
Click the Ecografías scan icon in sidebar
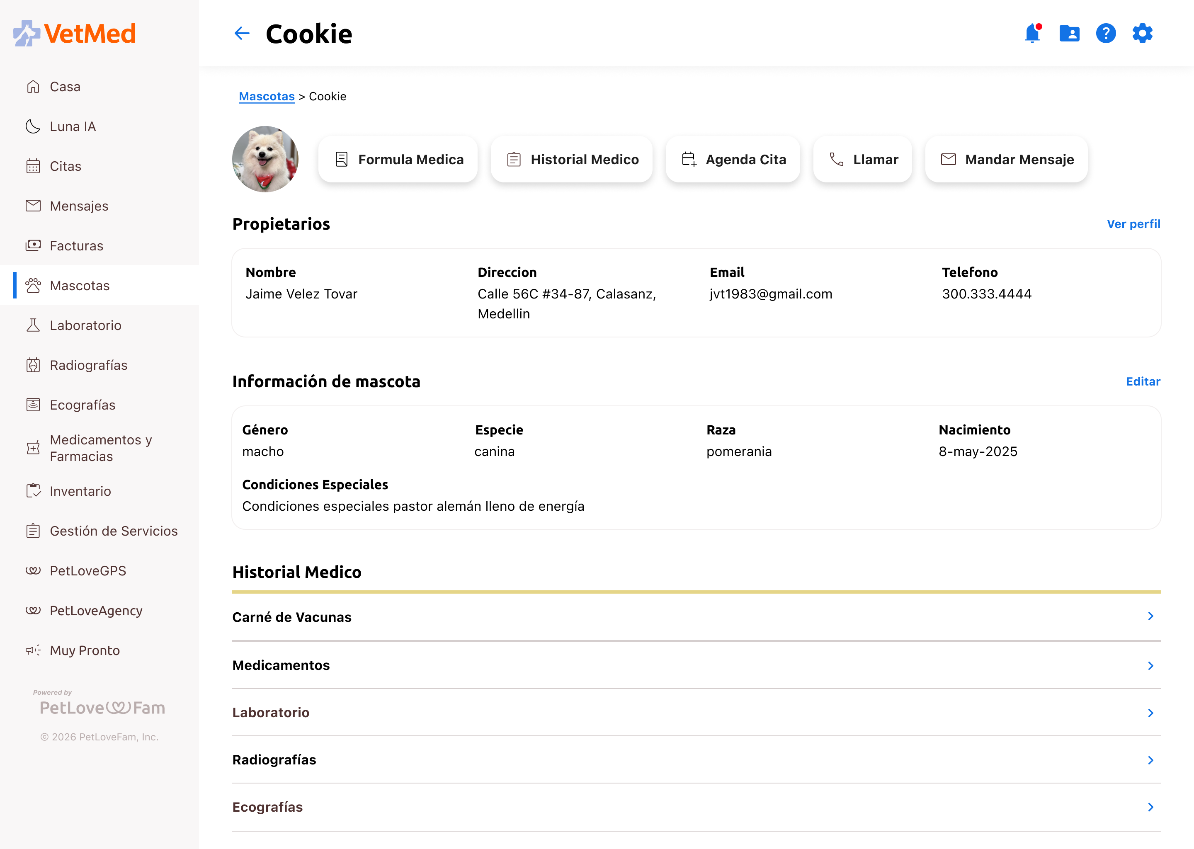click(33, 405)
